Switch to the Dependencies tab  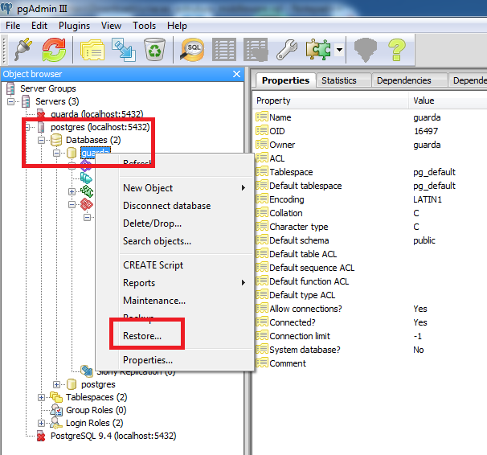pos(409,80)
